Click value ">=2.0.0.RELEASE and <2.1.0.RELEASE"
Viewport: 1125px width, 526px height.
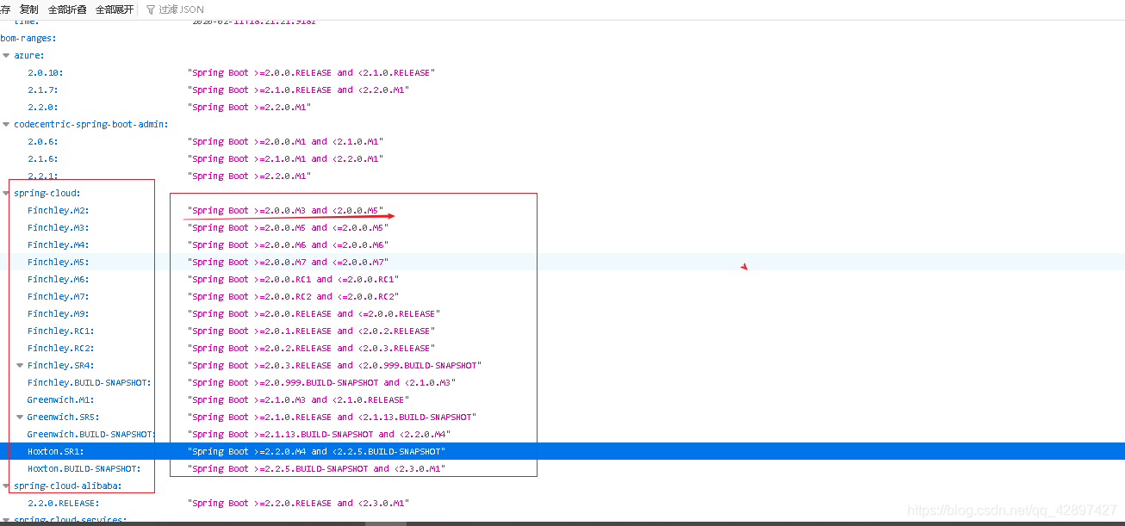pyautogui.click(x=311, y=72)
